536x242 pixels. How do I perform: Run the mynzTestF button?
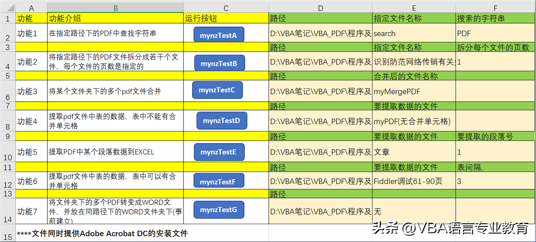coord(219,181)
